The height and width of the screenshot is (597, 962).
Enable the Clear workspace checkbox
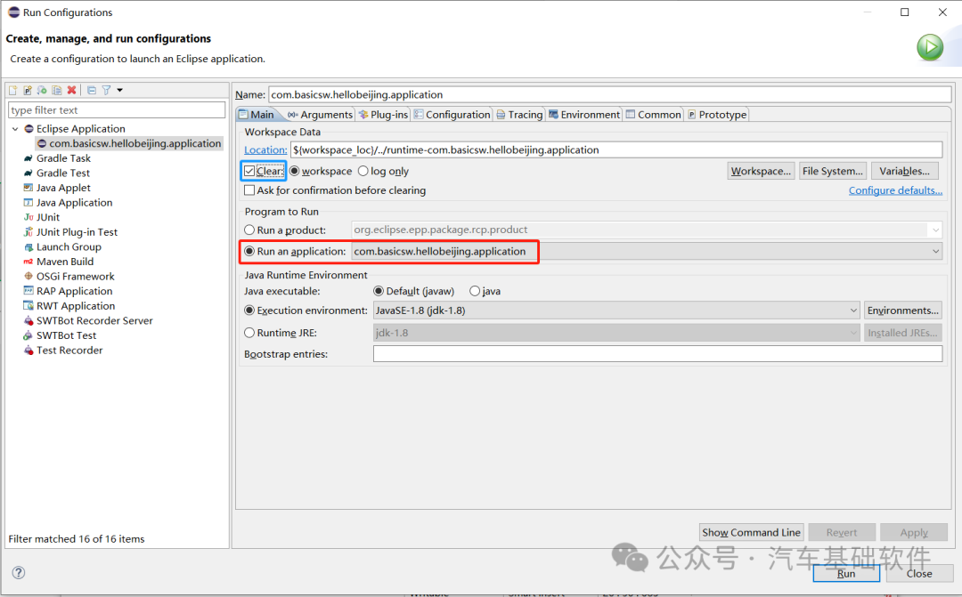point(249,170)
